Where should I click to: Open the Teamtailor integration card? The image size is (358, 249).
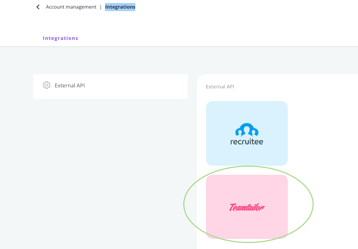(x=247, y=207)
